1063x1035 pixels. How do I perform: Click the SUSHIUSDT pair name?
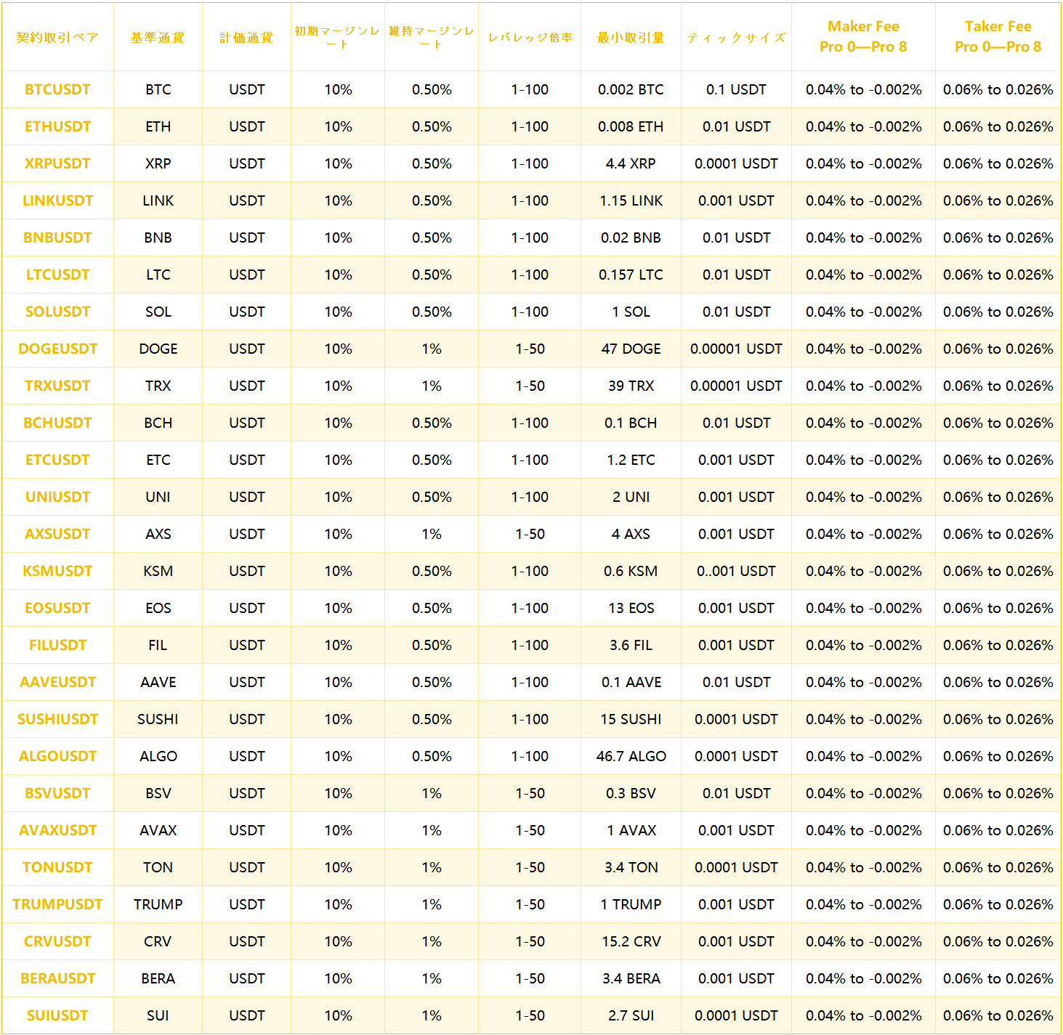57,719
